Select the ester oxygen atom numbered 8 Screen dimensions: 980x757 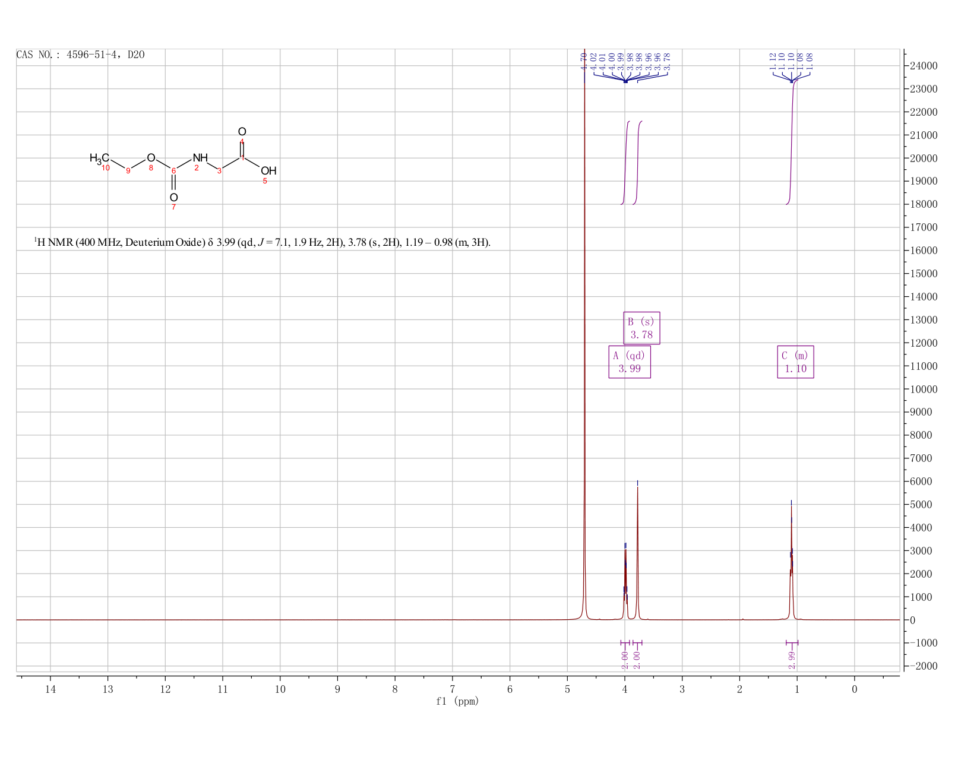point(151,158)
